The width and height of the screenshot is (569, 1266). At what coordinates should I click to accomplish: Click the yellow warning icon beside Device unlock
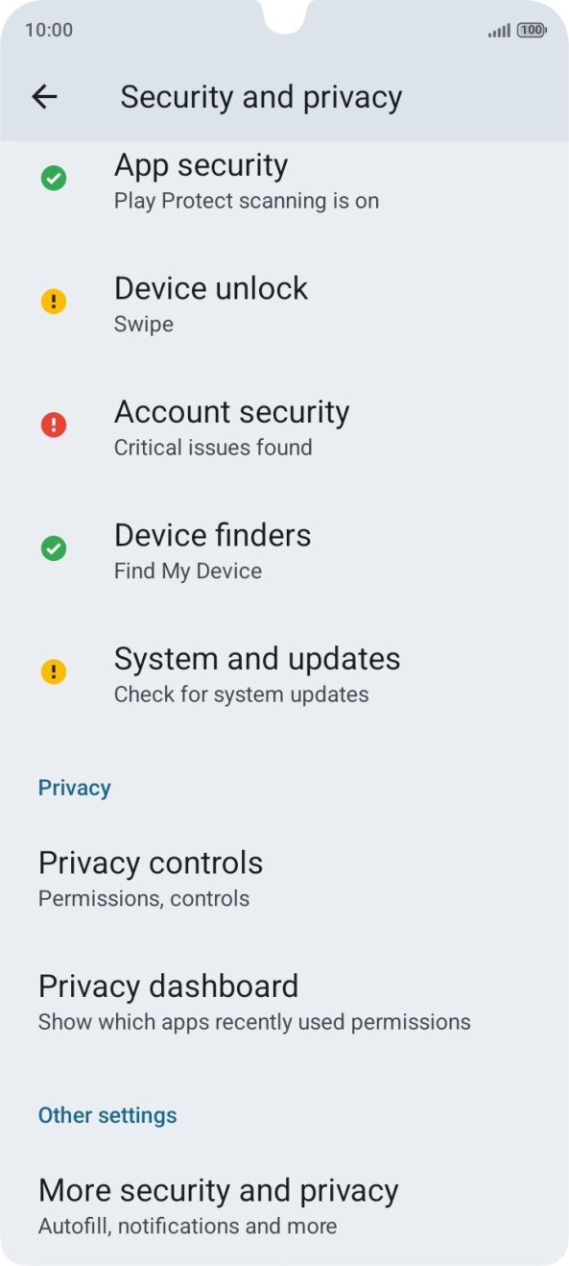54,301
